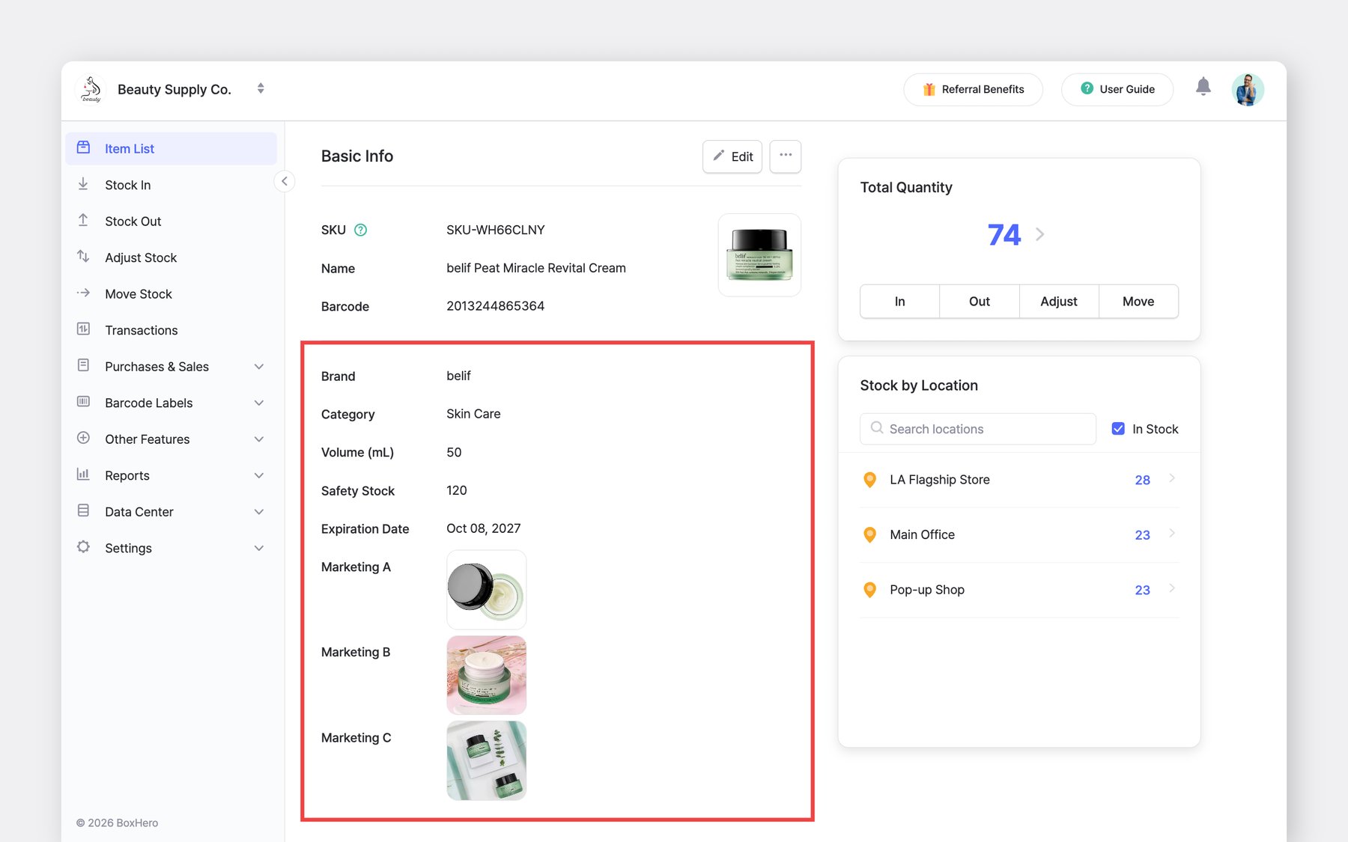
Task: Click the notification bell icon
Action: point(1203,88)
